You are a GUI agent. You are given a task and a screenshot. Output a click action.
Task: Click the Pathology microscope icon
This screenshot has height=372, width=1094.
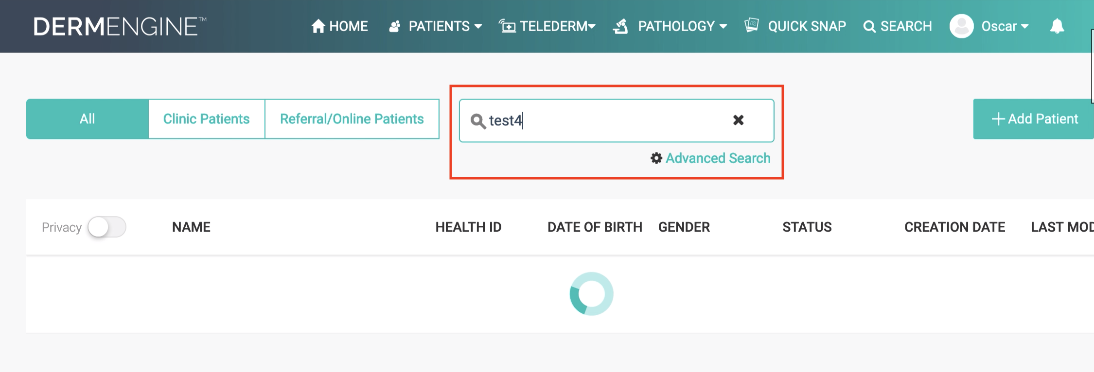click(621, 26)
